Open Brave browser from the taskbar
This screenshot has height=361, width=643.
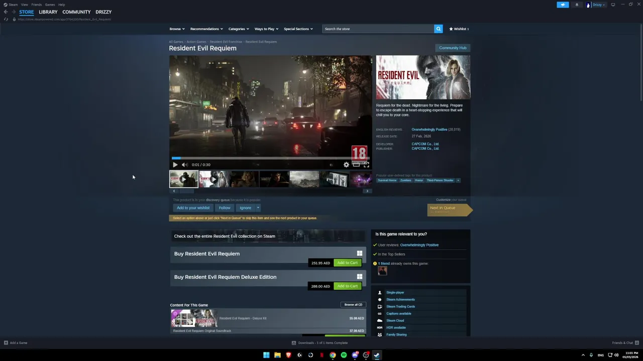pos(288,355)
